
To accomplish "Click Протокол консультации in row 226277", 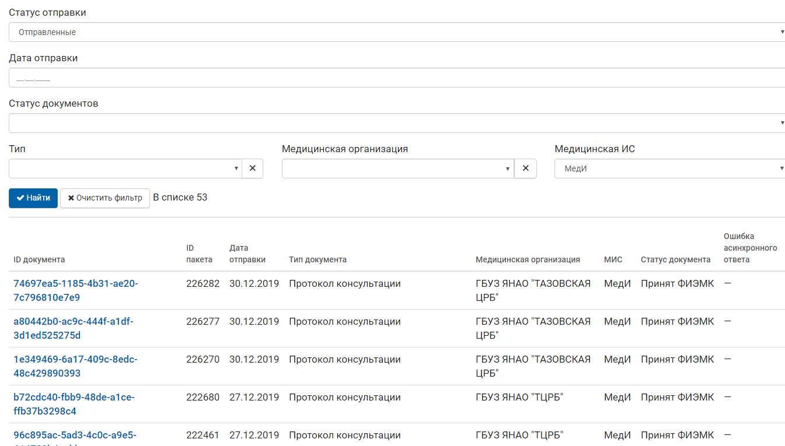I will tap(345, 322).
